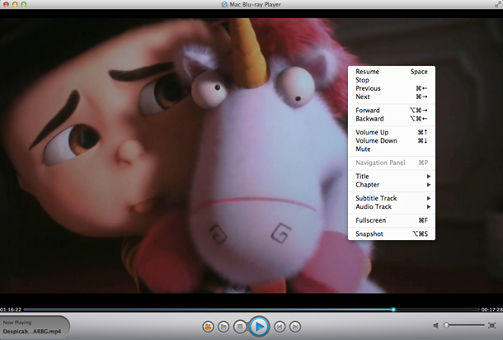Click the window fullscreen arrows in title bar

coord(498,4)
